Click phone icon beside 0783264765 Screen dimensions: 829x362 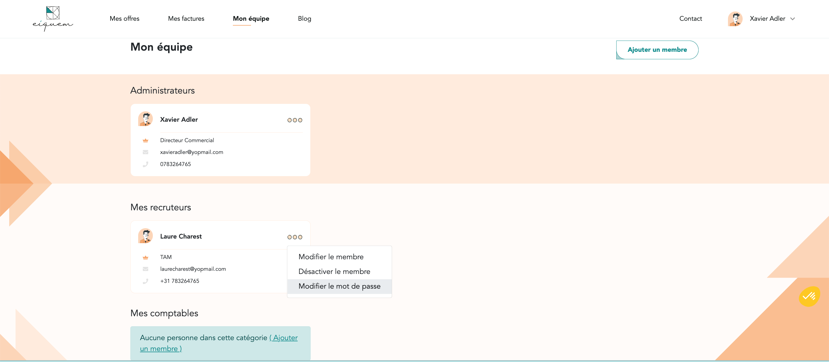point(145,164)
